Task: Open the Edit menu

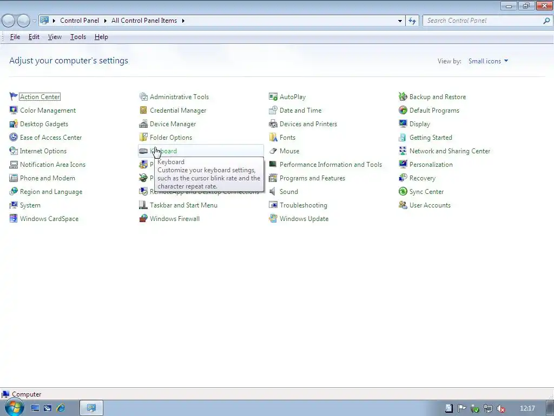Action: click(34, 37)
